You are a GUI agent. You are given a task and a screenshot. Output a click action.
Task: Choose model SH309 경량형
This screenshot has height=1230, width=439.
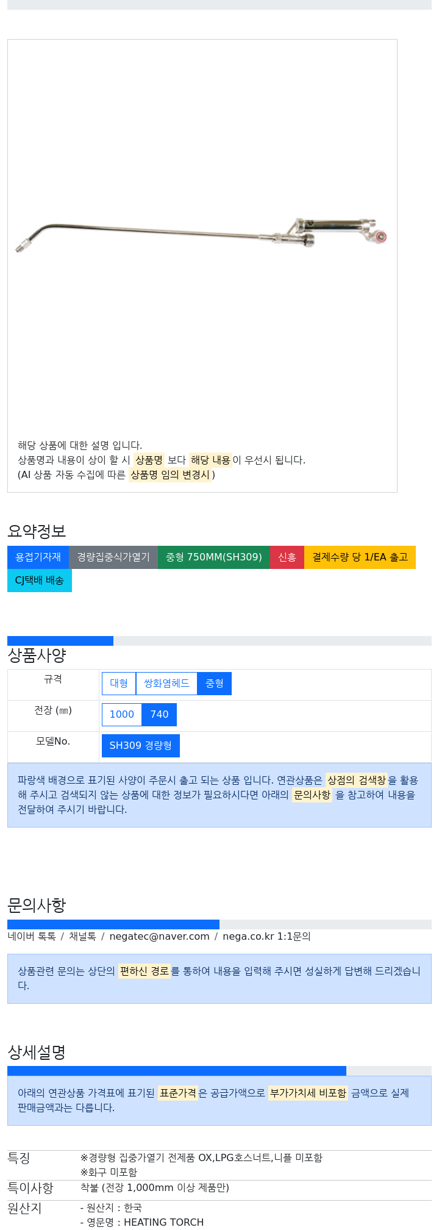coord(141,746)
